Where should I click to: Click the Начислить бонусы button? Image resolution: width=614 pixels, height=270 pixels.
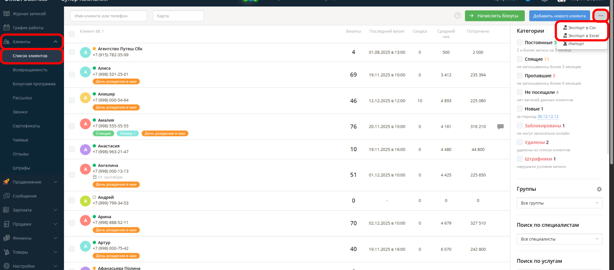tap(494, 16)
